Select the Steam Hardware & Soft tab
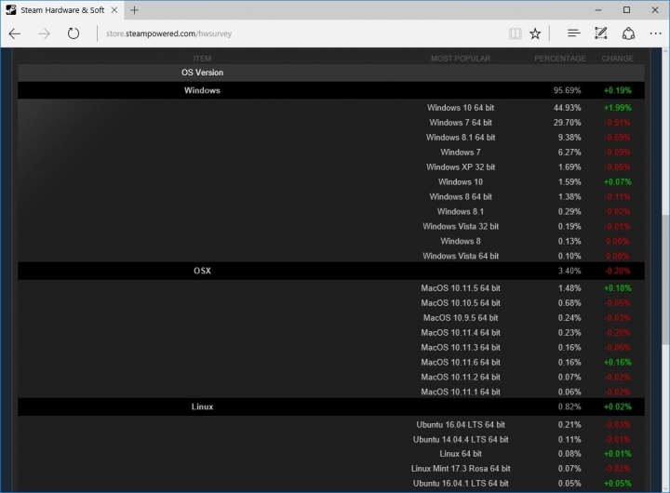The image size is (670, 493). [x=62, y=10]
